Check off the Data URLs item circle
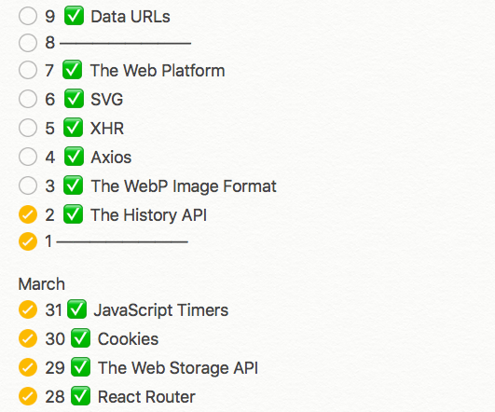 tap(28, 16)
